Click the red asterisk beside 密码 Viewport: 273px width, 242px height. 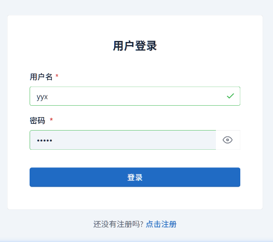point(51,120)
